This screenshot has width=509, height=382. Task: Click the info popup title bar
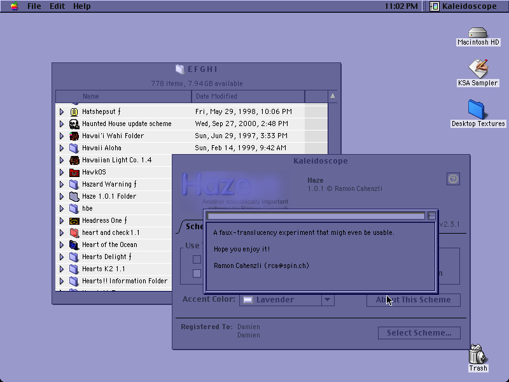pos(316,216)
